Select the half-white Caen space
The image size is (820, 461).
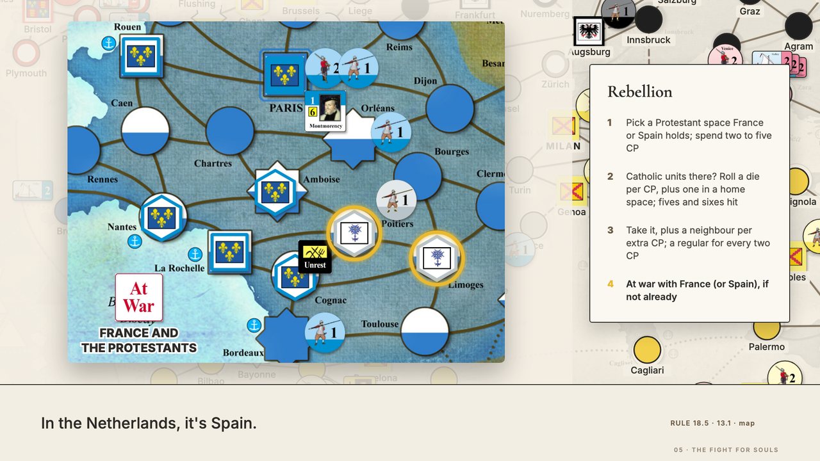coord(145,131)
